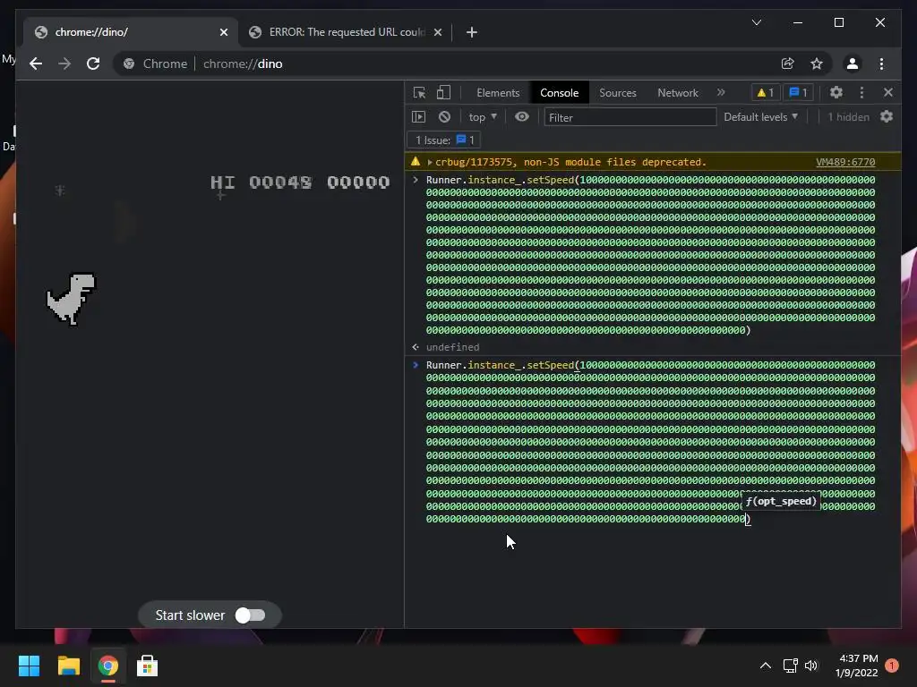The height and width of the screenshot is (687, 917).
Task: Open the Chrome profile avatar
Action: (853, 64)
